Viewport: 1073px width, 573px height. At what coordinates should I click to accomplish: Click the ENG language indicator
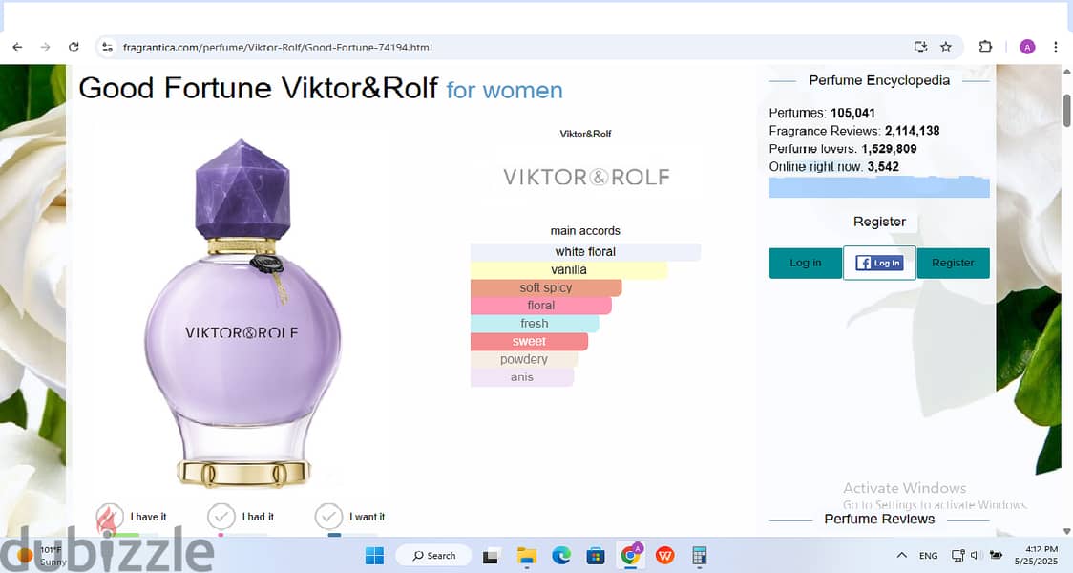928,556
